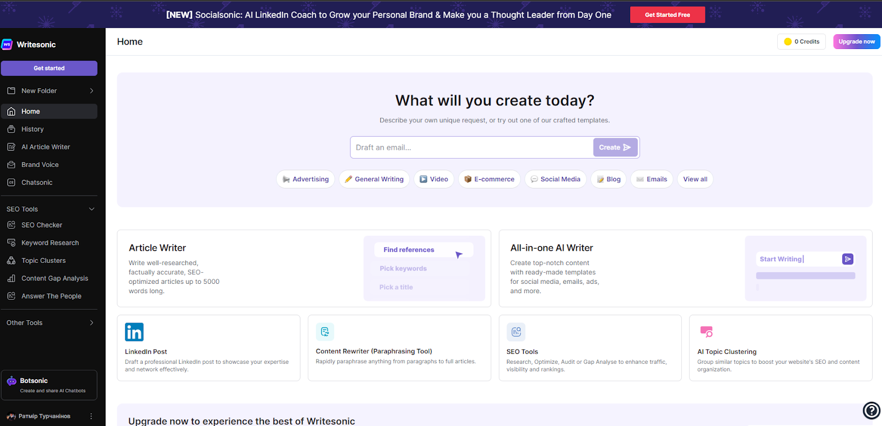Click the Content Rewriter card icon
Viewport: 882px width, 426px height.
click(x=325, y=332)
